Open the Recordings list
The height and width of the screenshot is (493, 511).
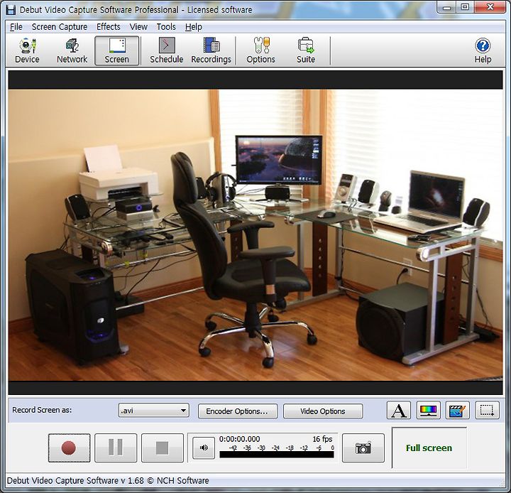click(211, 50)
